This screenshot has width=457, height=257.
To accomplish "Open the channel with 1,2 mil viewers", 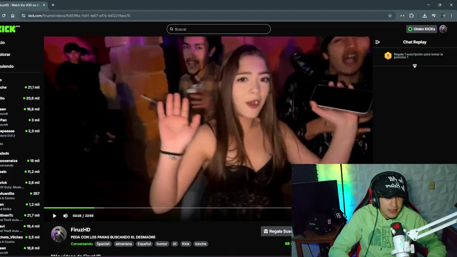I will pos(20,206).
